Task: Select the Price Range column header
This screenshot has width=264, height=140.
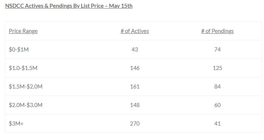Action: coord(23,31)
